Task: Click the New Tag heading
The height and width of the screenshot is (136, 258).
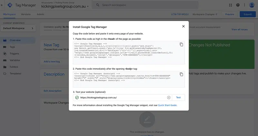Action: tap(52, 45)
